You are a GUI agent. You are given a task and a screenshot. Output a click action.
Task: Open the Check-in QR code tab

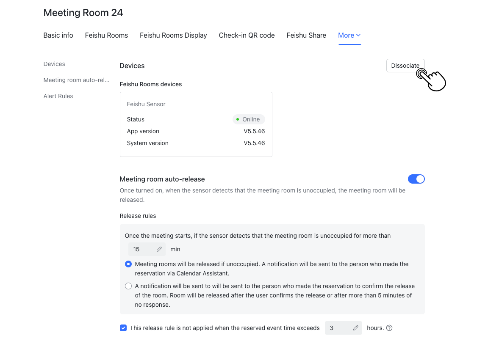pyautogui.click(x=247, y=36)
